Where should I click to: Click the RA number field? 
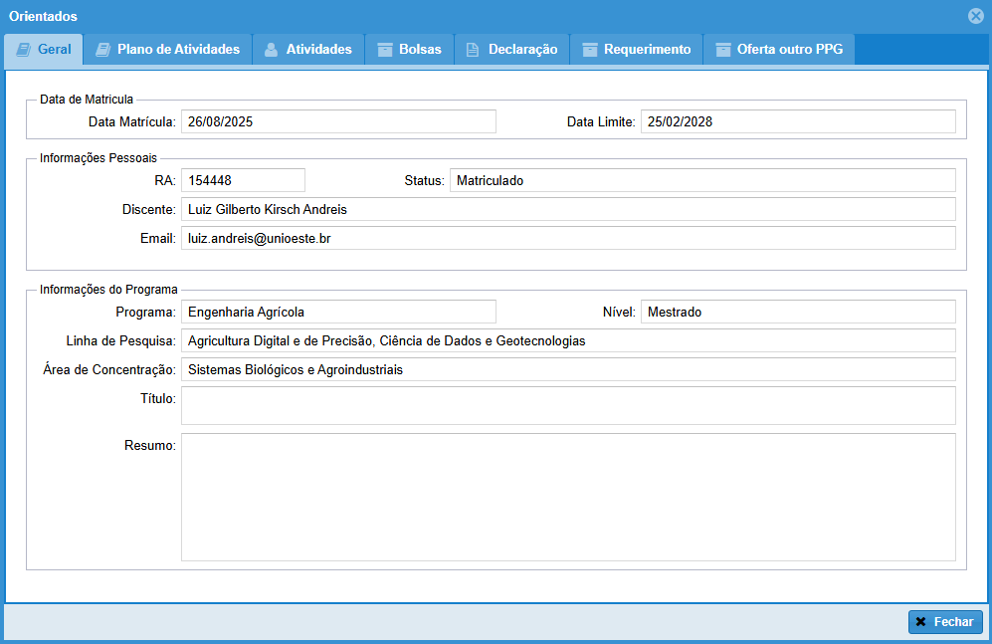pyautogui.click(x=243, y=180)
